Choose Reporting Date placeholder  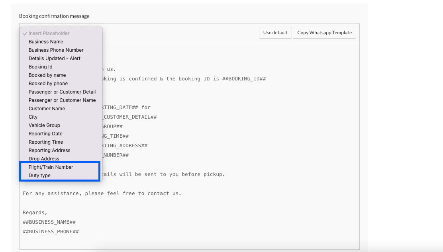(61, 134)
